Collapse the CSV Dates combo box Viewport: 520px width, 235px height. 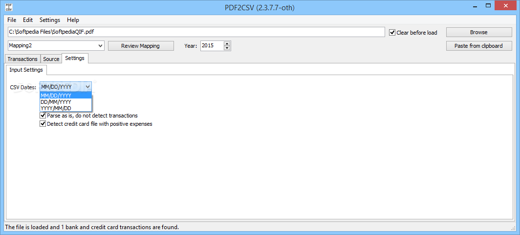pos(65,87)
